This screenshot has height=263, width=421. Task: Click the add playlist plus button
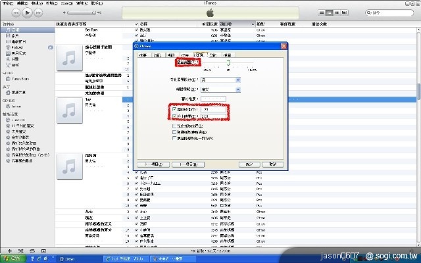pos(9,251)
